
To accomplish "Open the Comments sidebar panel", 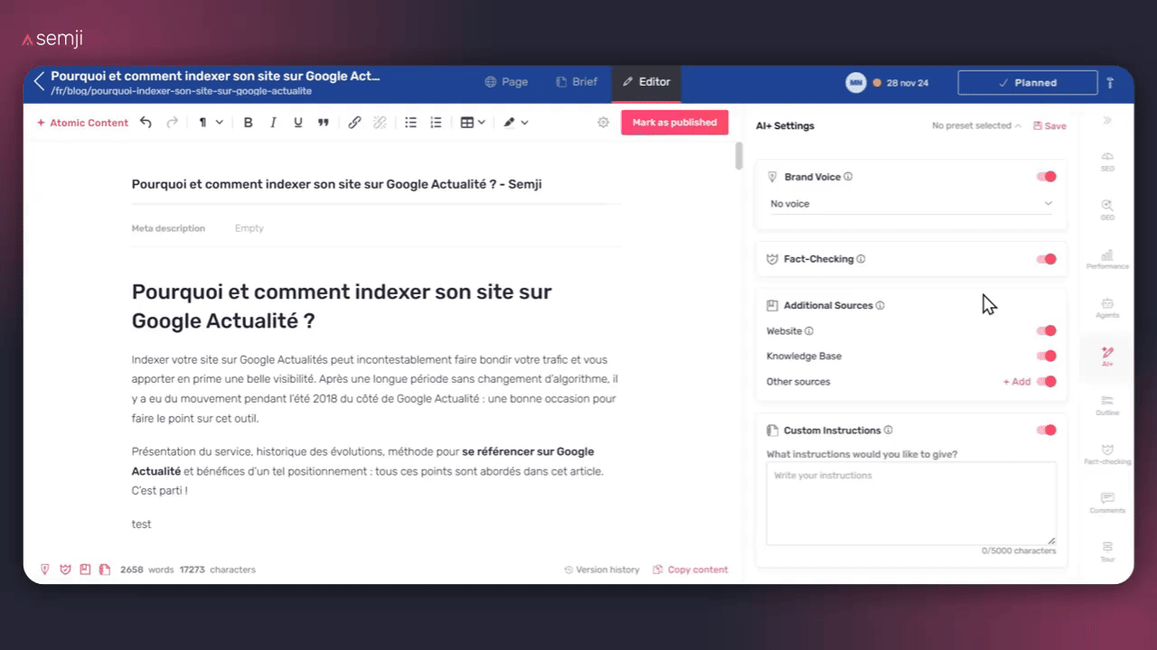I will pyautogui.click(x=1107, y=502).
